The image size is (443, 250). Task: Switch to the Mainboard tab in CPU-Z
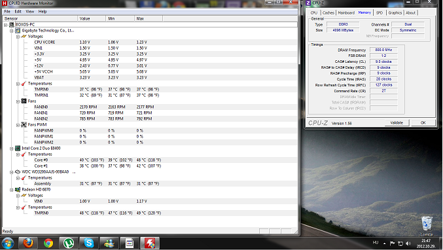point(346,12)
